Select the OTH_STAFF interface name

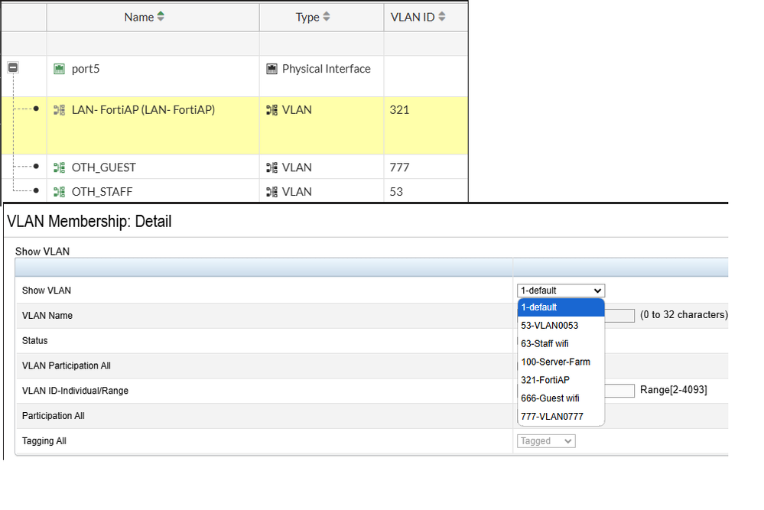click(102, 192)
